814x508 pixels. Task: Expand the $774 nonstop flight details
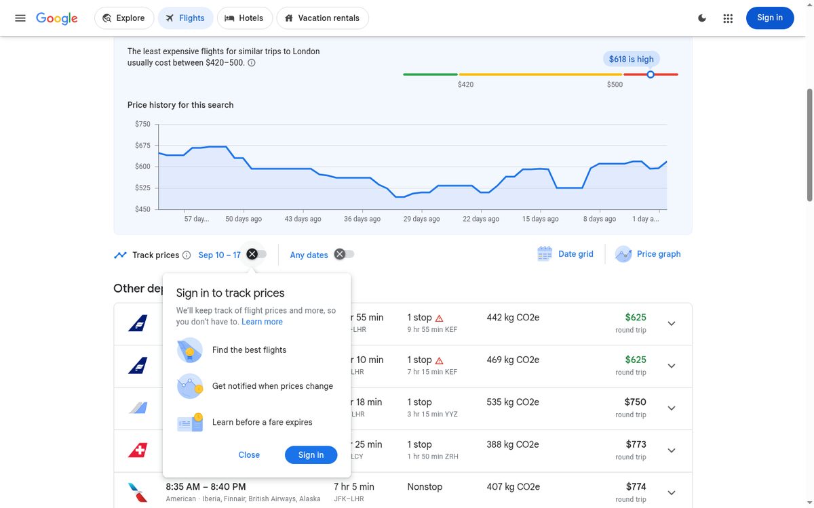click(672, 492)
